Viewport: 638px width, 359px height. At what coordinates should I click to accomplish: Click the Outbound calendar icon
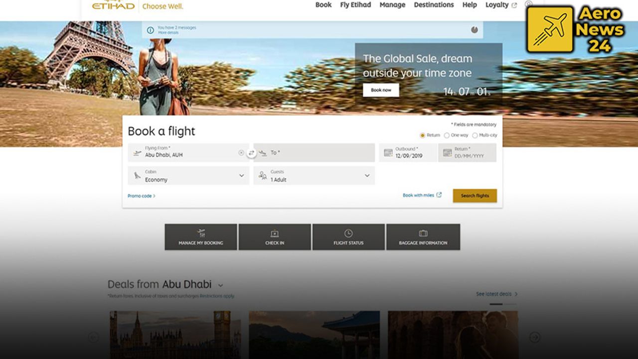pos(388,153)
